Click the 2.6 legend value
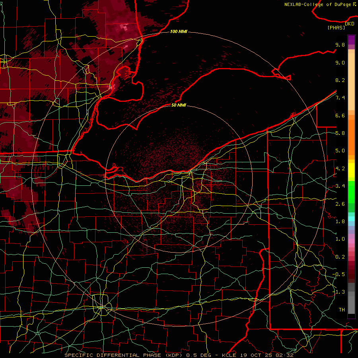Image resolution: width=358 pixels, height=358 pixels. pyautogui.click(x=340, y=204)
